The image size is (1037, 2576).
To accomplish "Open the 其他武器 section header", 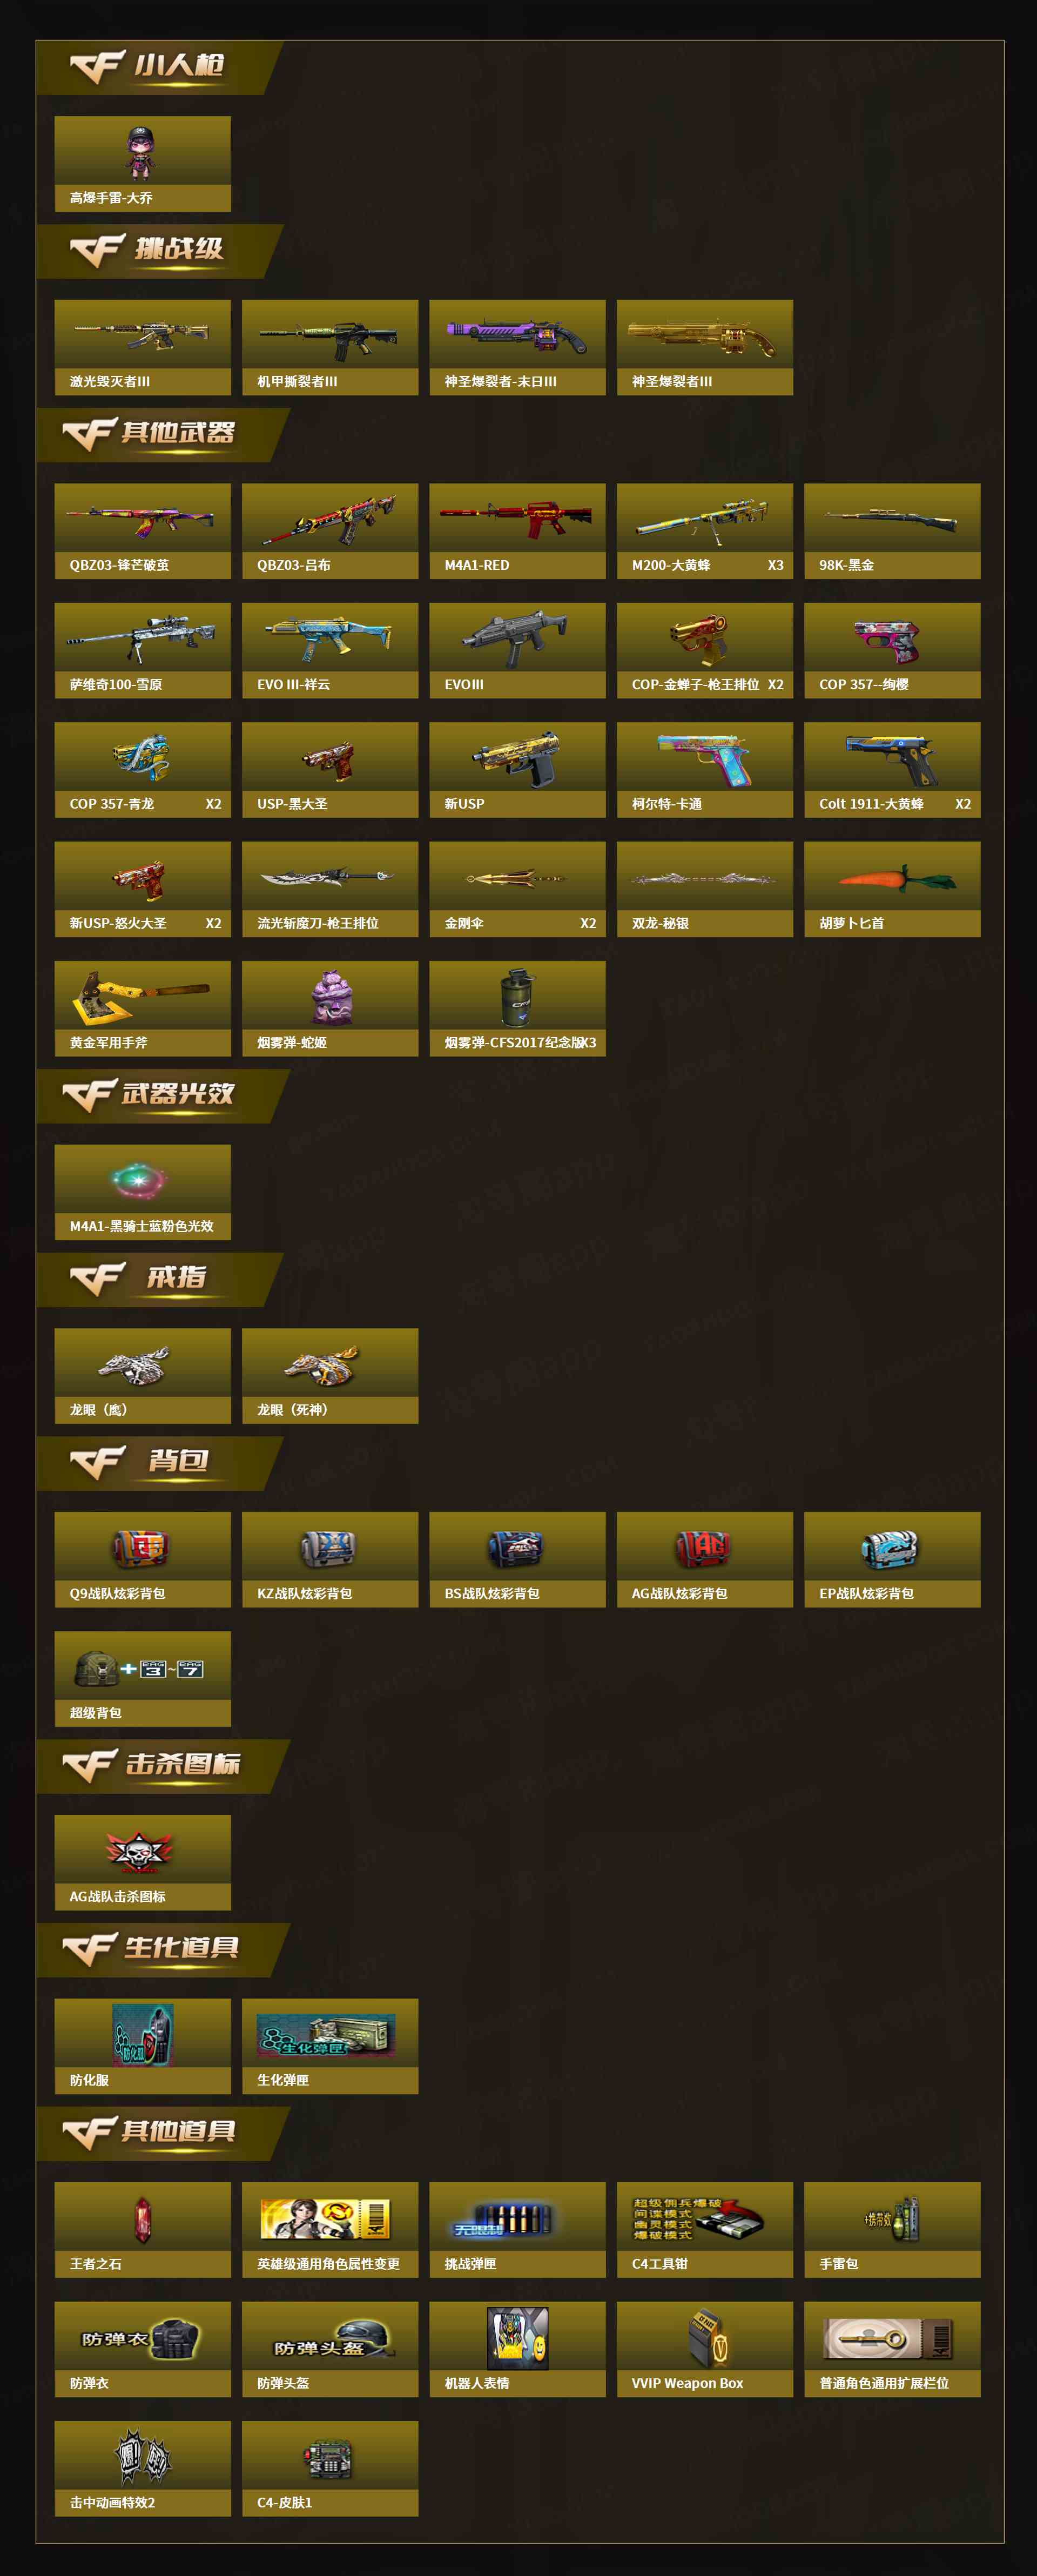I will coord(163,435).
